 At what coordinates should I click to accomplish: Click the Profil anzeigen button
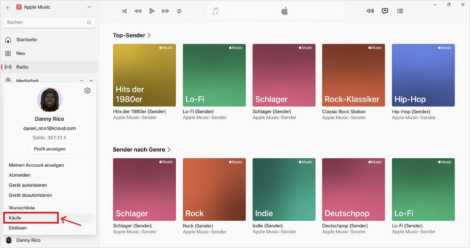pos(49,149)
